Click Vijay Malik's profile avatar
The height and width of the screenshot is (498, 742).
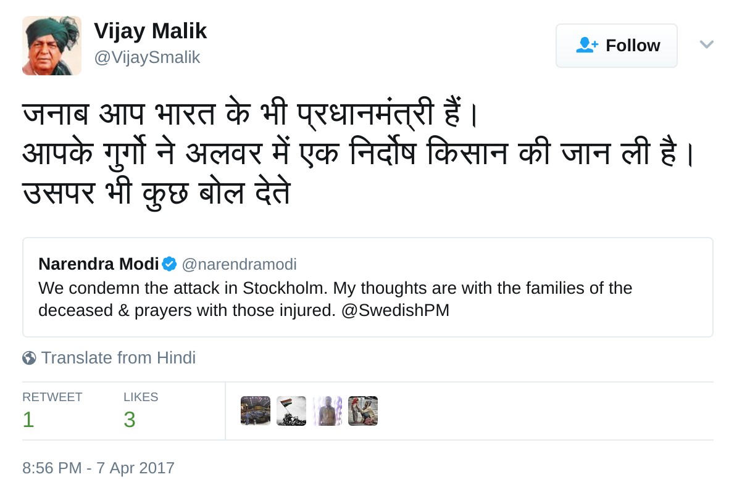click(x=52, y=46)
